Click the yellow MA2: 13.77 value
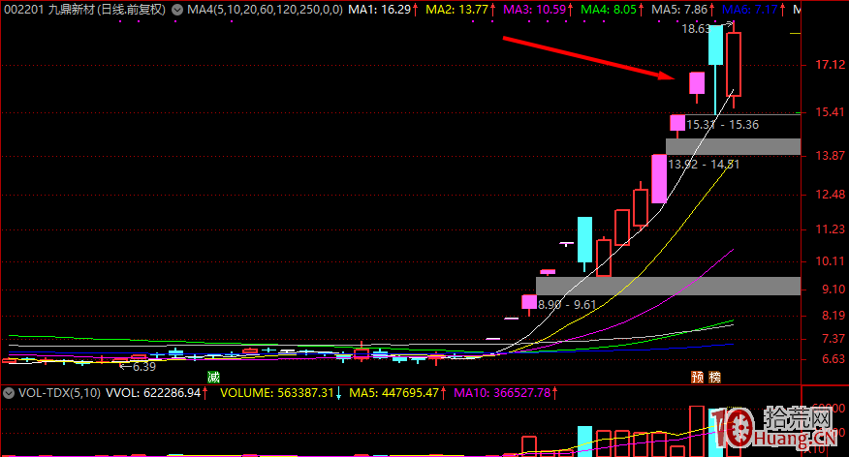 456,9
